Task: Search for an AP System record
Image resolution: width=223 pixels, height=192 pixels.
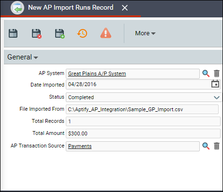Action: pyautogui.click(x=206, y=74)
